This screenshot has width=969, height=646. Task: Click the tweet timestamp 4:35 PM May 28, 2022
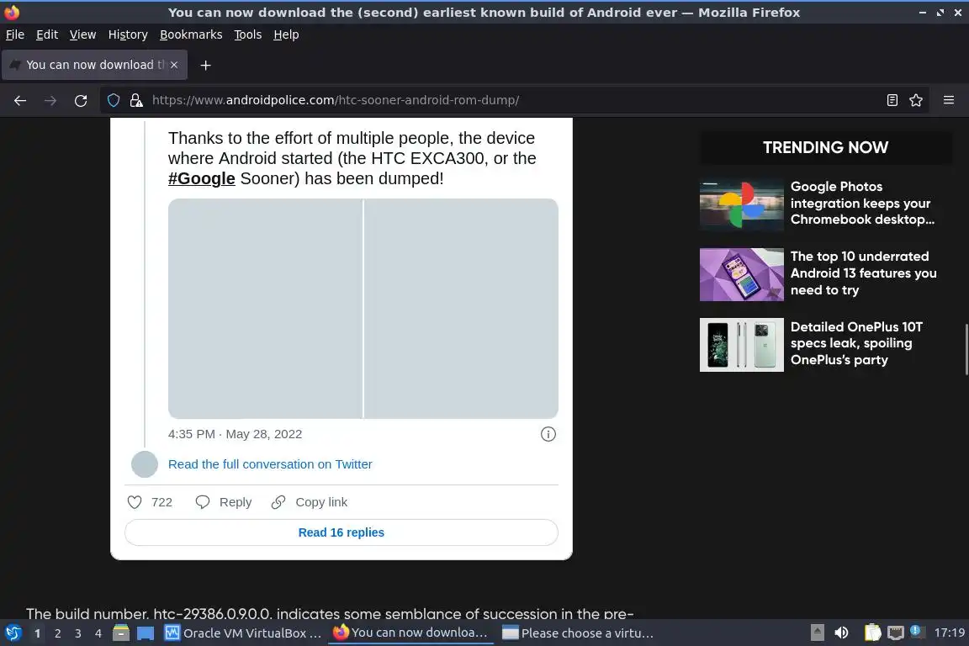[x=235, y=434]
